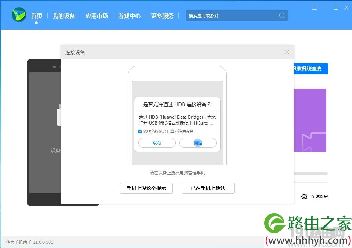Go to 游戏中心 tab

tap(129, 16)
